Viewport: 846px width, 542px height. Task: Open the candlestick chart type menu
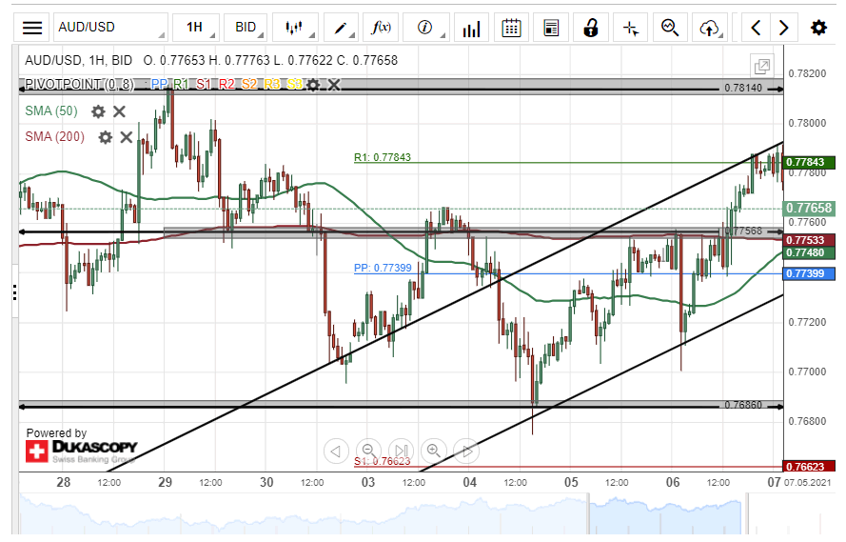pos(296,28)
